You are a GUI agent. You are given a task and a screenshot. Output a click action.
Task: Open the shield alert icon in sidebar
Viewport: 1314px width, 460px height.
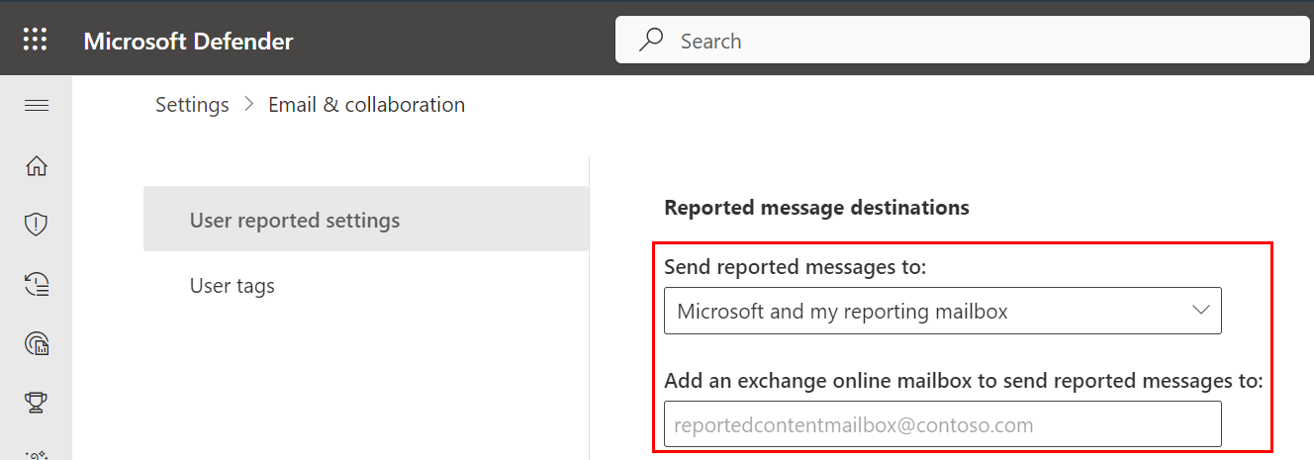click(x=37, y=225)
